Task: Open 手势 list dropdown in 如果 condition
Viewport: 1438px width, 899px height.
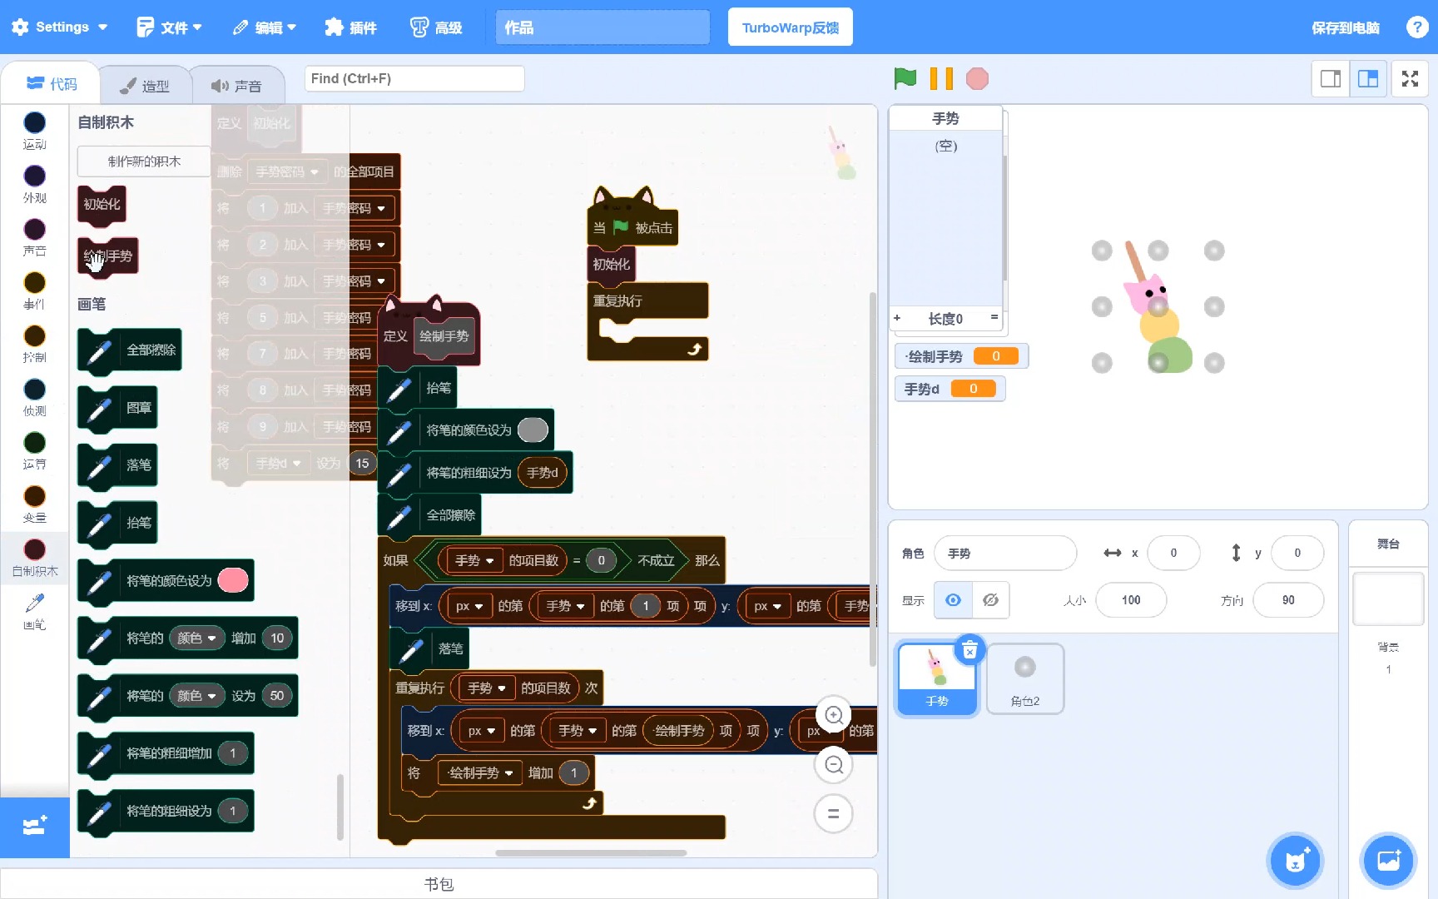Action: pyautogui.click(x=474, y=560)
